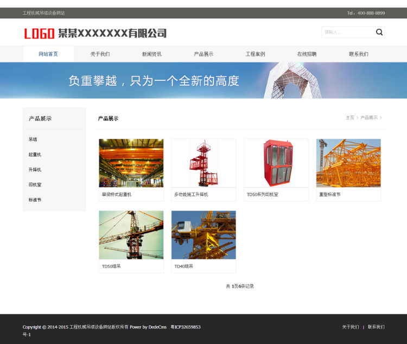Click the red LOGO company image
This screenshot has width=407, height=344.
coord(96,33)
